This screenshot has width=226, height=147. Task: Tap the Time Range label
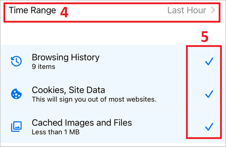(32, 10)
